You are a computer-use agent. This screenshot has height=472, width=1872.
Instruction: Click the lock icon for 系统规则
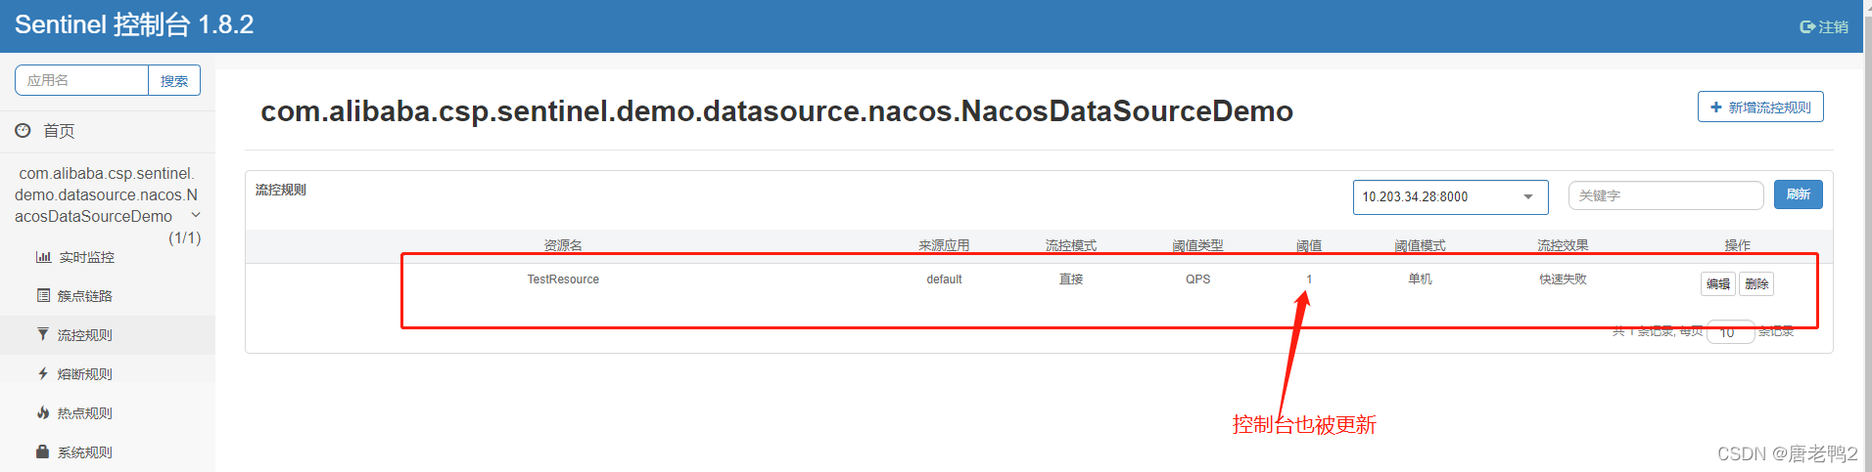tap(43, 451)
